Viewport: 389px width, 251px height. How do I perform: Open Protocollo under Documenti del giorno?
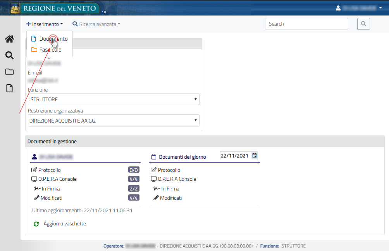tap(169, 170)
